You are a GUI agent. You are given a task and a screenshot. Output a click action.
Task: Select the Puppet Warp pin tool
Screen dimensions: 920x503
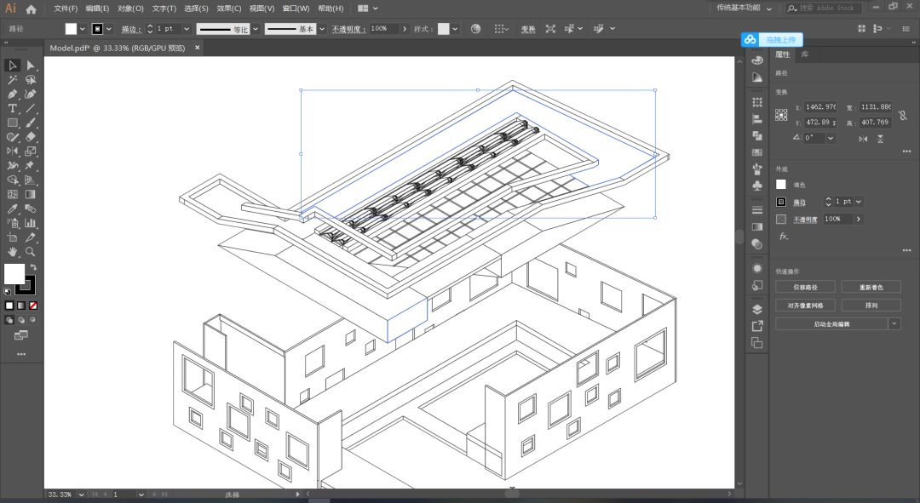tap(31, 166)
